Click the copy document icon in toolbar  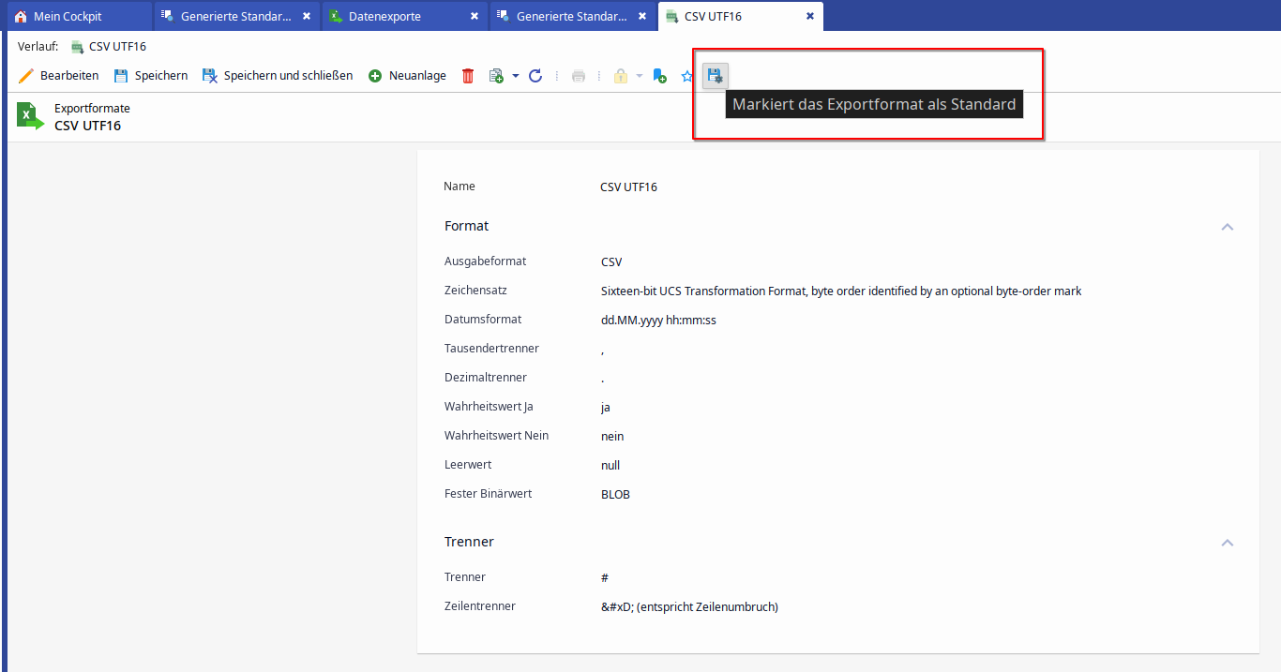pyautogui.click(x=496, y=76)
